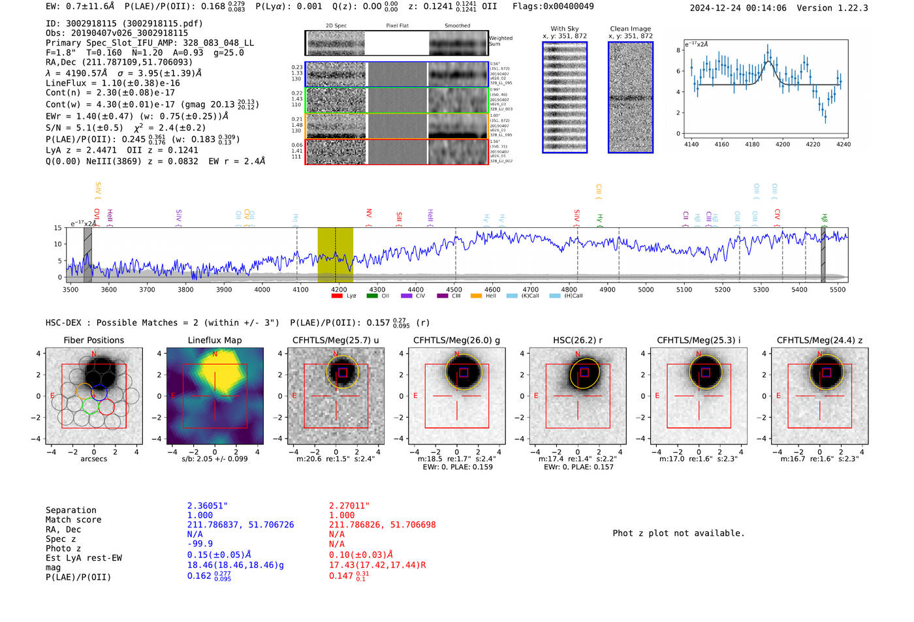Image resolution: width=914 pixels, height=622 pixels.
Task: Click the Clean Image panel
Action: (631, 97)
